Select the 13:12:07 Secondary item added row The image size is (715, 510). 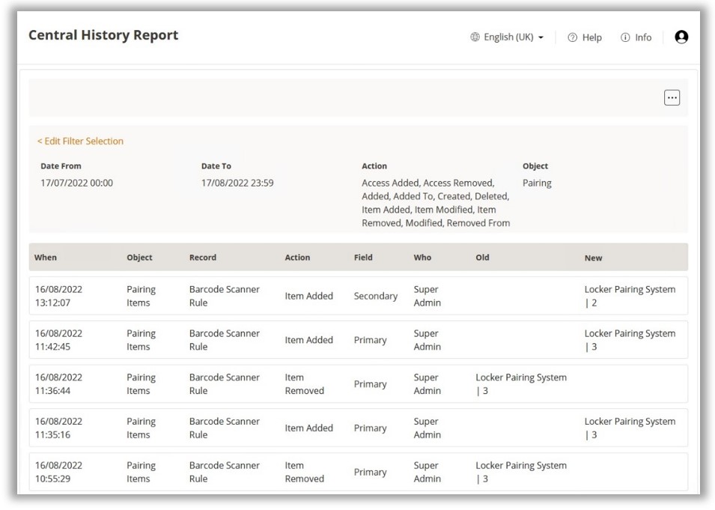(358, 296)
